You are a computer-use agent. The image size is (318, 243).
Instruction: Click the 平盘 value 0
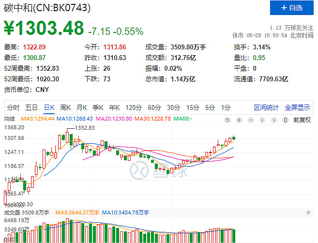(x=255, y=68)
